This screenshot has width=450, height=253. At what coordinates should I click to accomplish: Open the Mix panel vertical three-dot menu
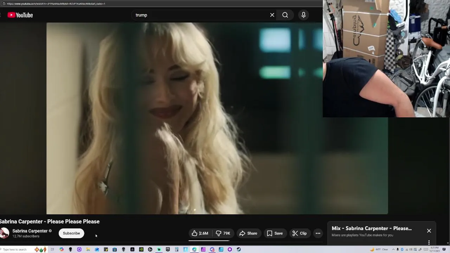pos(429,242)
